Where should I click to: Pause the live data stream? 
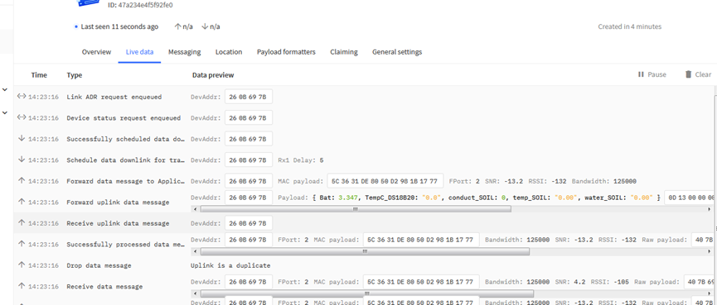click(652, 74)
